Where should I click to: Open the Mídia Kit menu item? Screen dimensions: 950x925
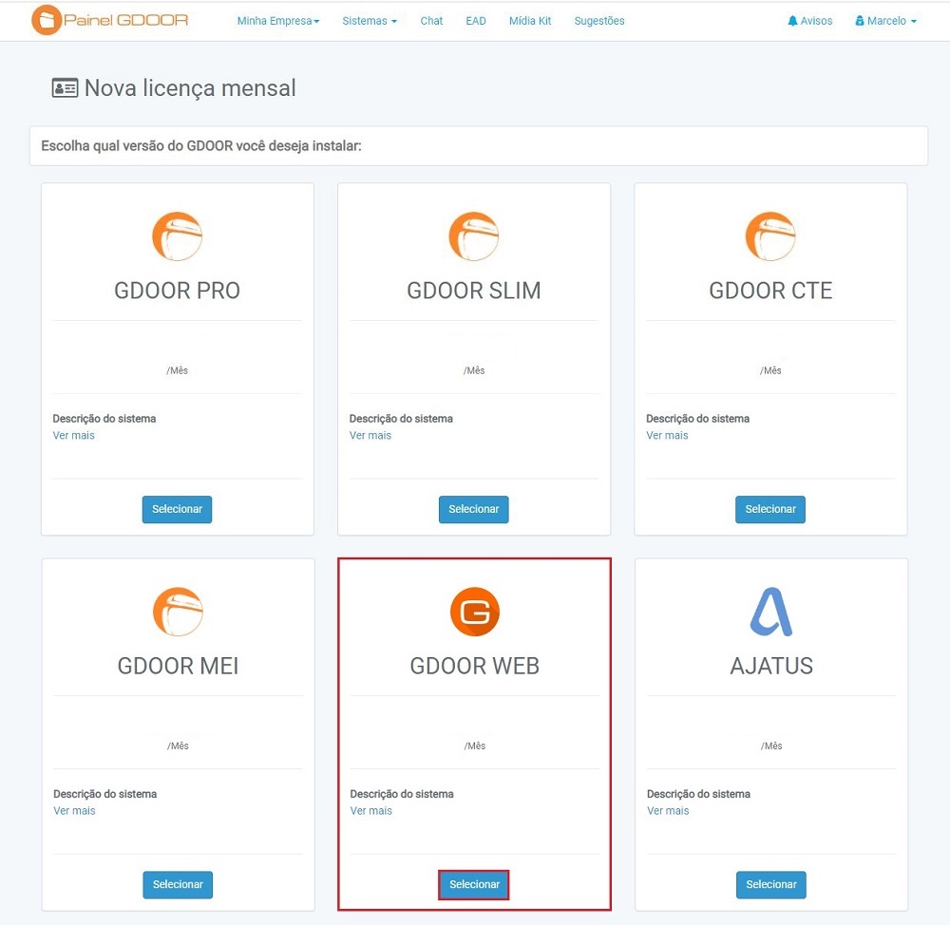(x=530, y=21)
